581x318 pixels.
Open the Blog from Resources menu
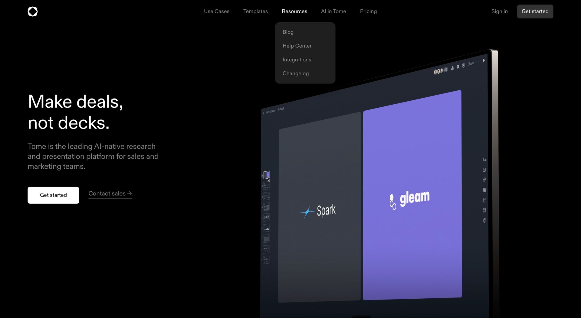pos(288,32)
